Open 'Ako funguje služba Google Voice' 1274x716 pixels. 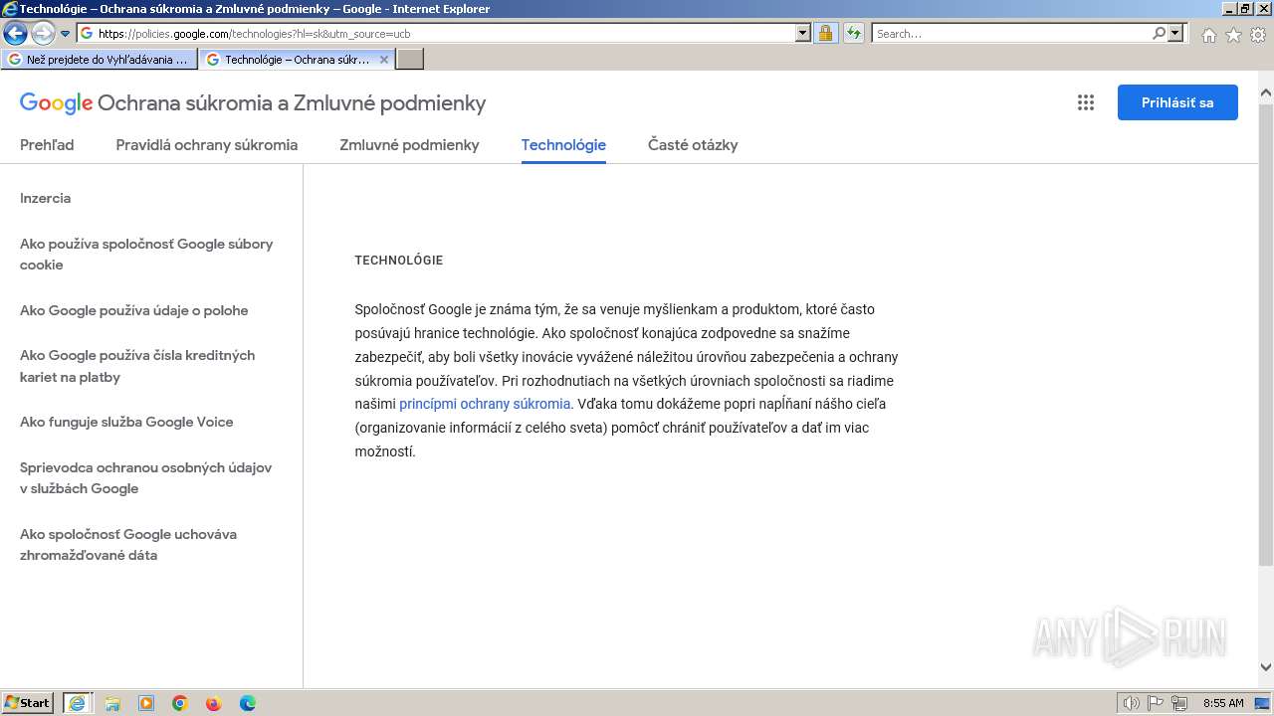126,422
